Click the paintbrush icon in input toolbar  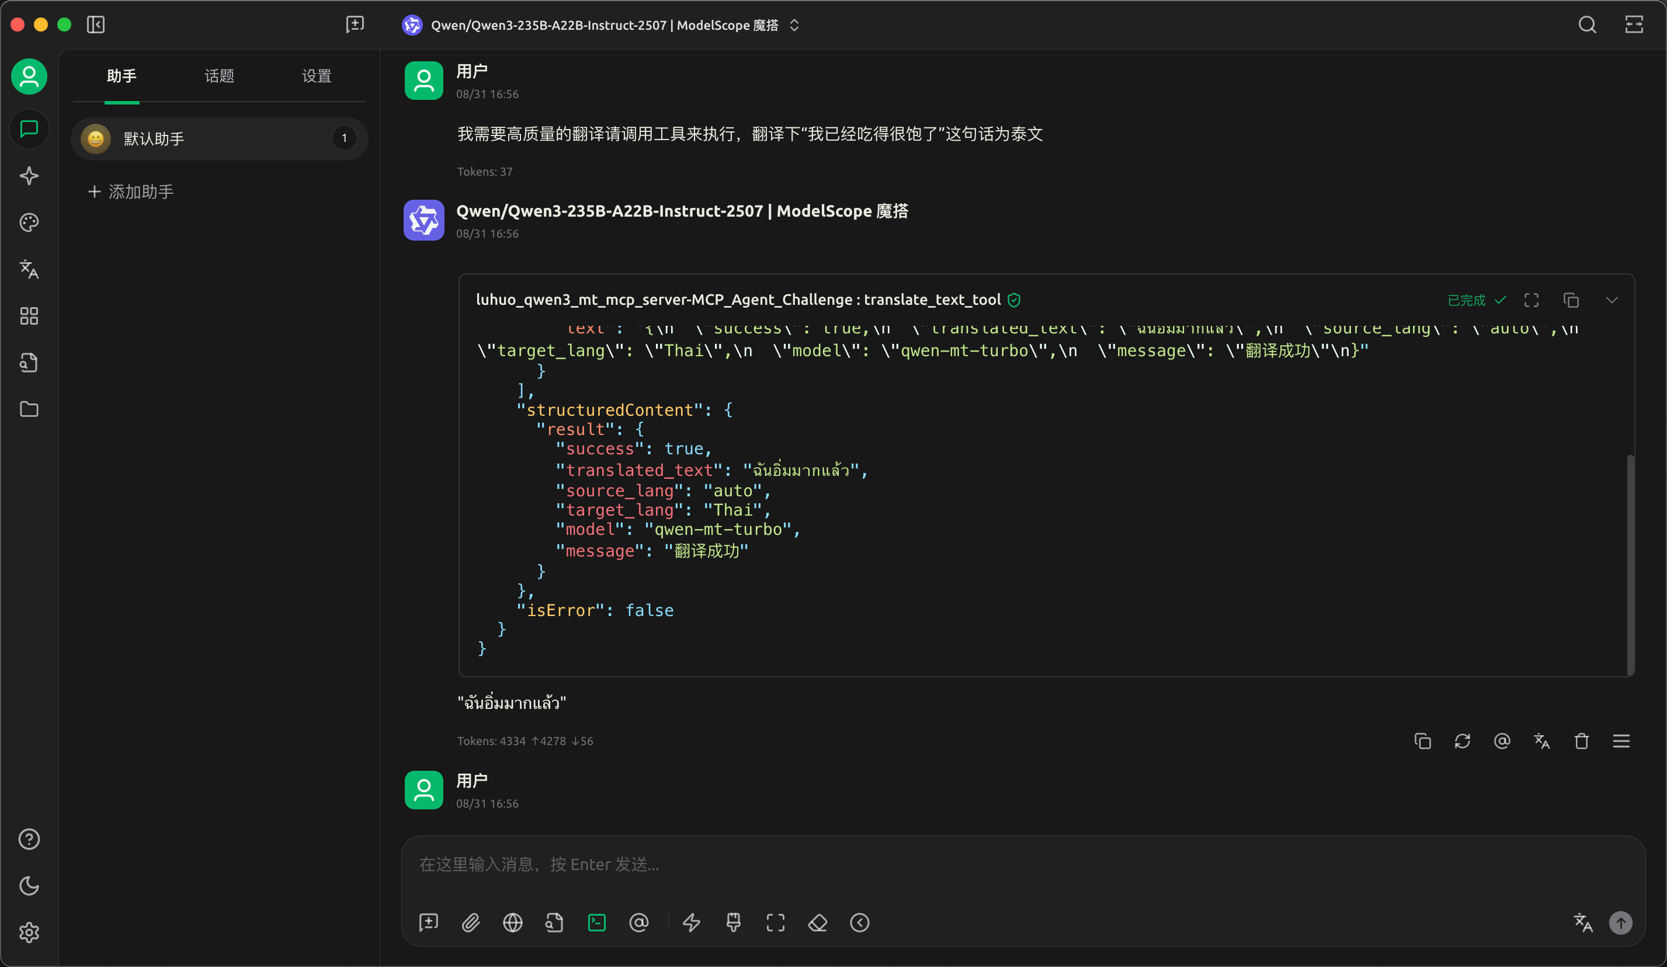pyautogui.click(x=733, y=923)
